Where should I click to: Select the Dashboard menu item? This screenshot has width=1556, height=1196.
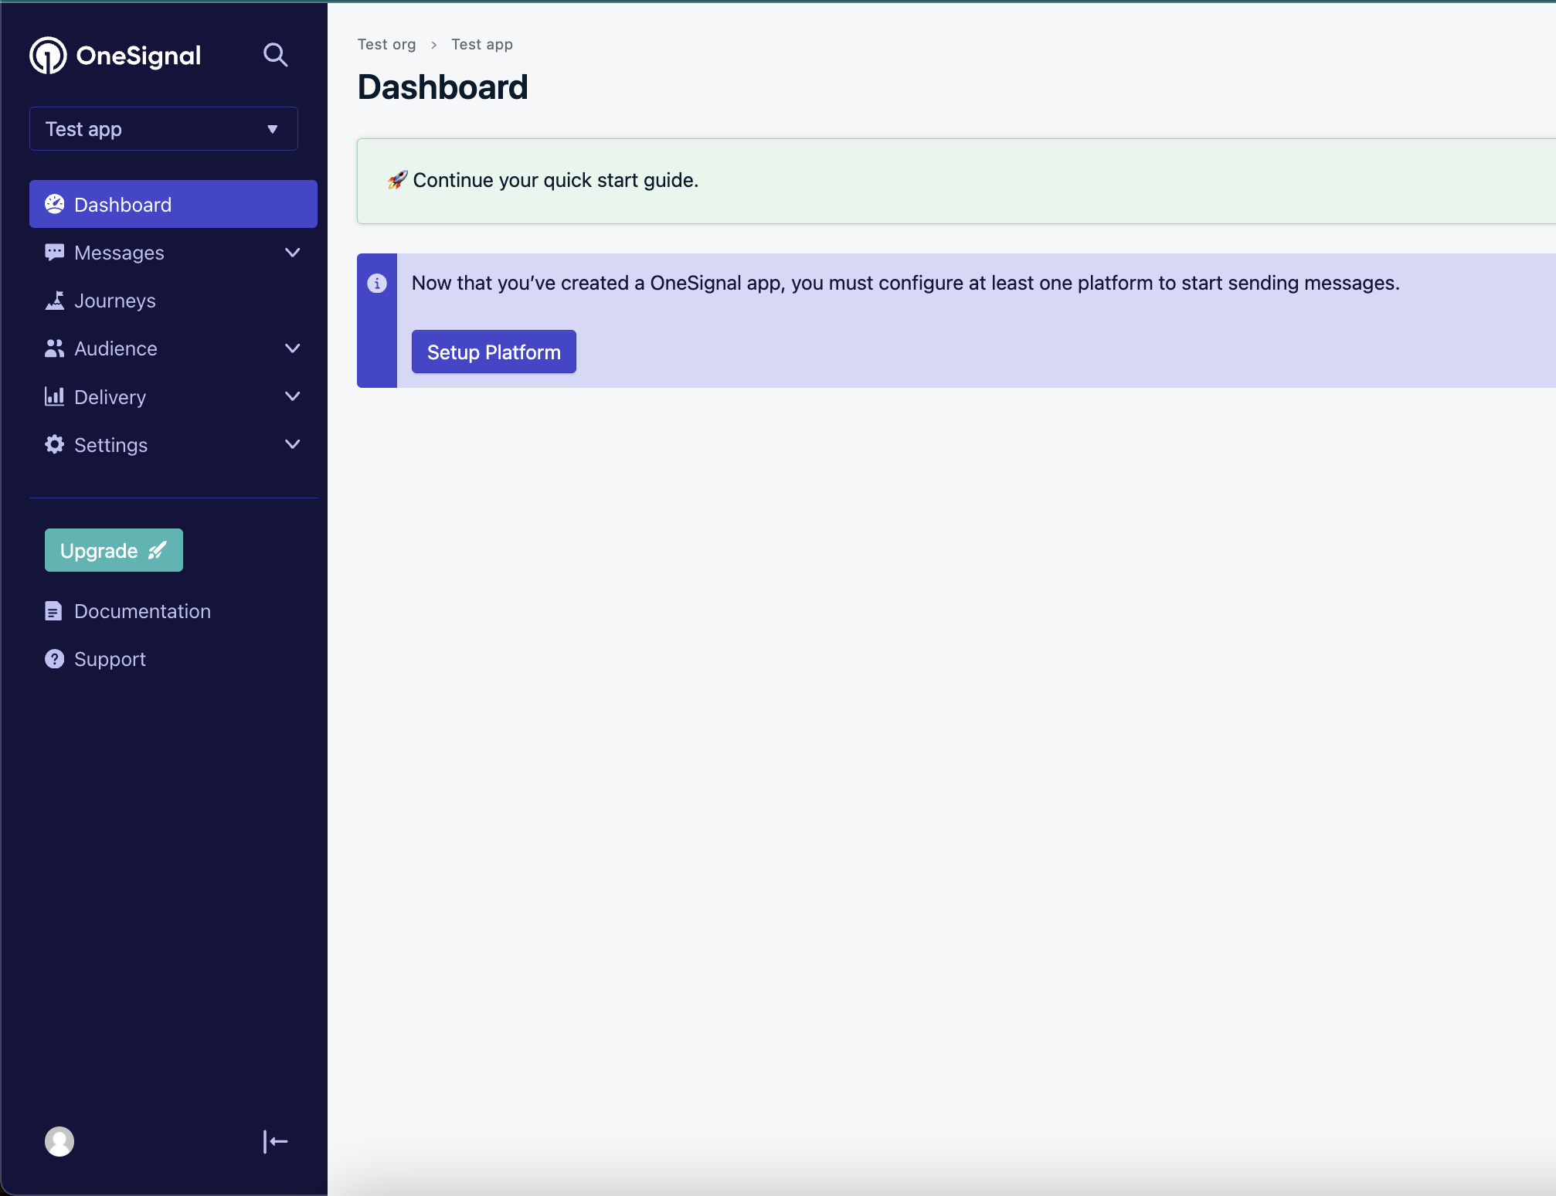point(173,205)
